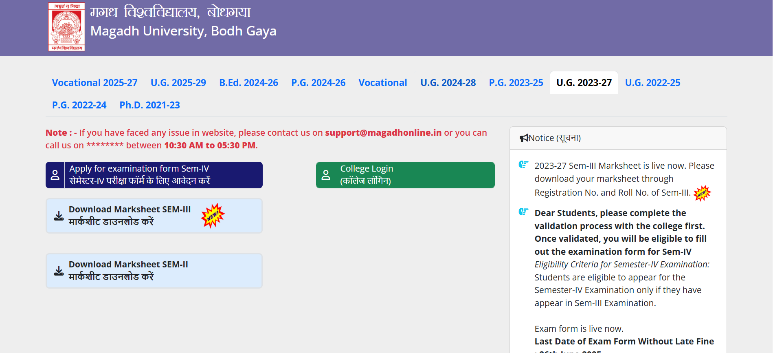The image size is (773, 353).
Task: Click '10:30 AM to 05:30 PM' support hours text
Action: pyautogui.click(x=210, y=146)
